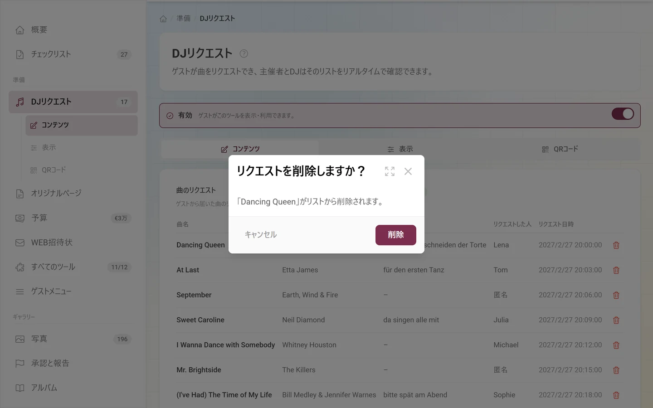Select the コンテンツ tab
Image resolution: width=653 pixels, height=408 pixels.
tap(240, 149)
